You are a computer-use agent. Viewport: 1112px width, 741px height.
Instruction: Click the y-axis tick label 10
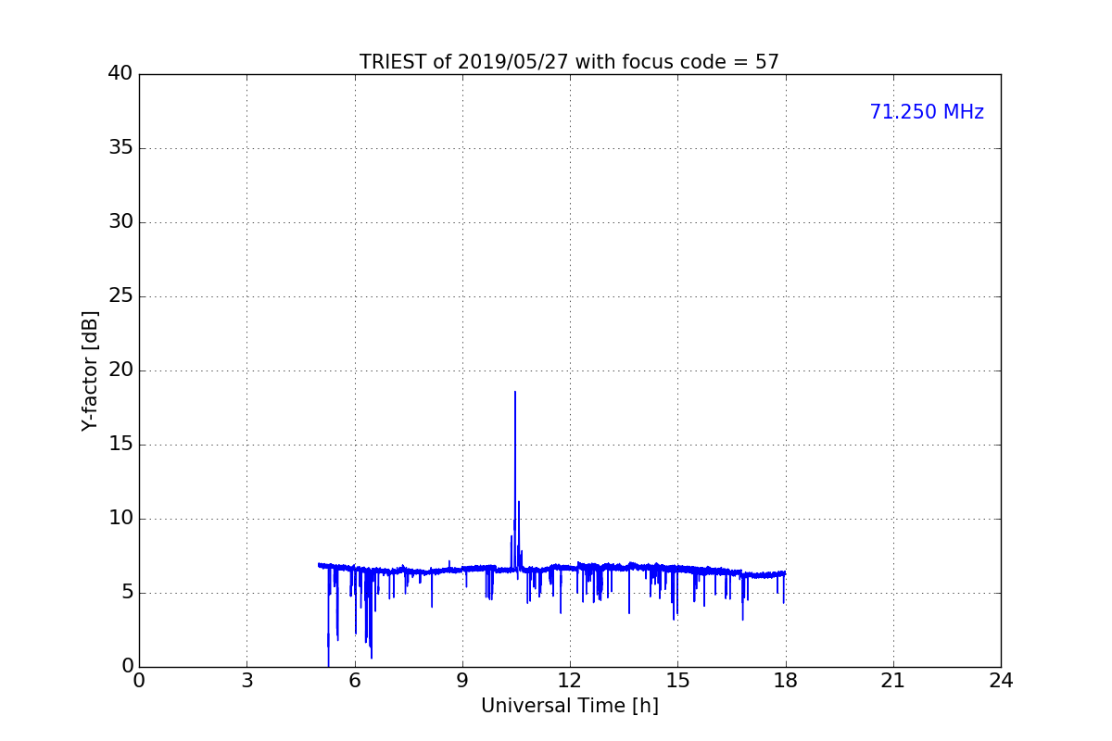pyautogui.click(x=120, y=519)
